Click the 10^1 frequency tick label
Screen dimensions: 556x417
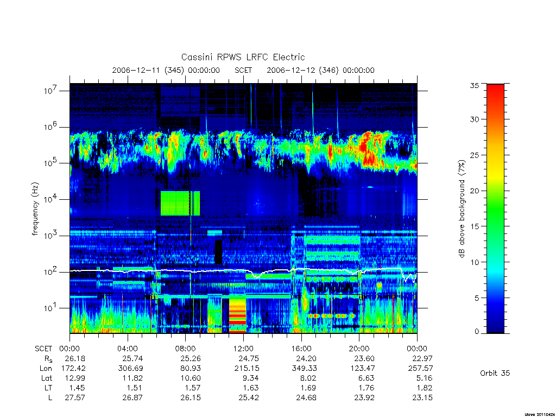tap(50, 308)
